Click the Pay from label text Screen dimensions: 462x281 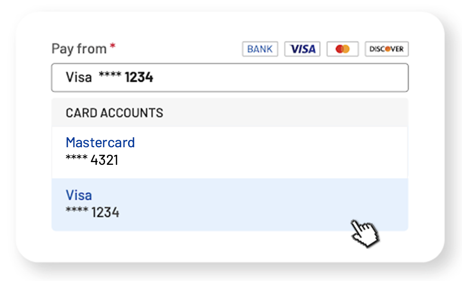(x=79, y=49)
